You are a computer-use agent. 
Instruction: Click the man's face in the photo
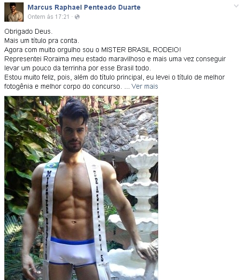73,135
